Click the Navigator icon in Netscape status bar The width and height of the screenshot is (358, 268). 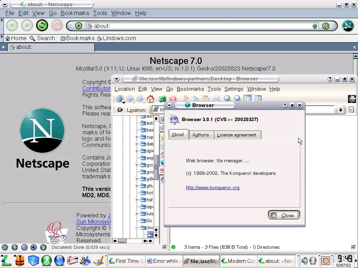point(5,247)
